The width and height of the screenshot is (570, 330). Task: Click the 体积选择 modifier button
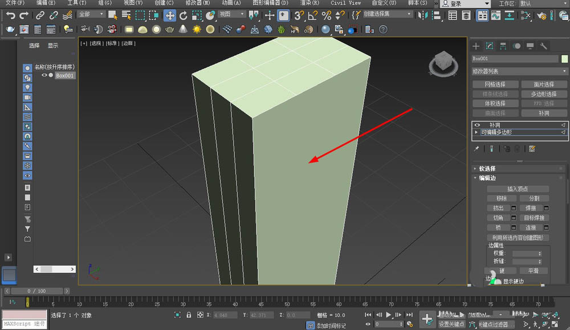495,104
